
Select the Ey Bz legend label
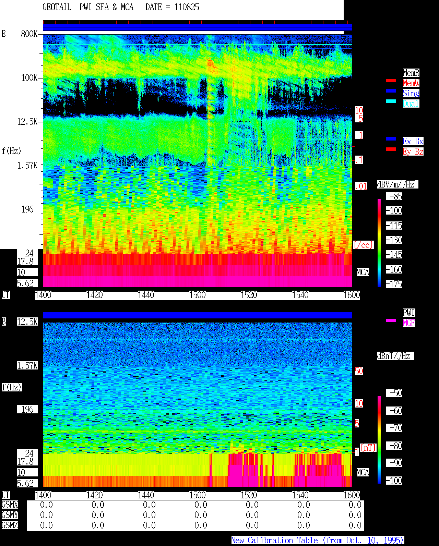[413, 151]
